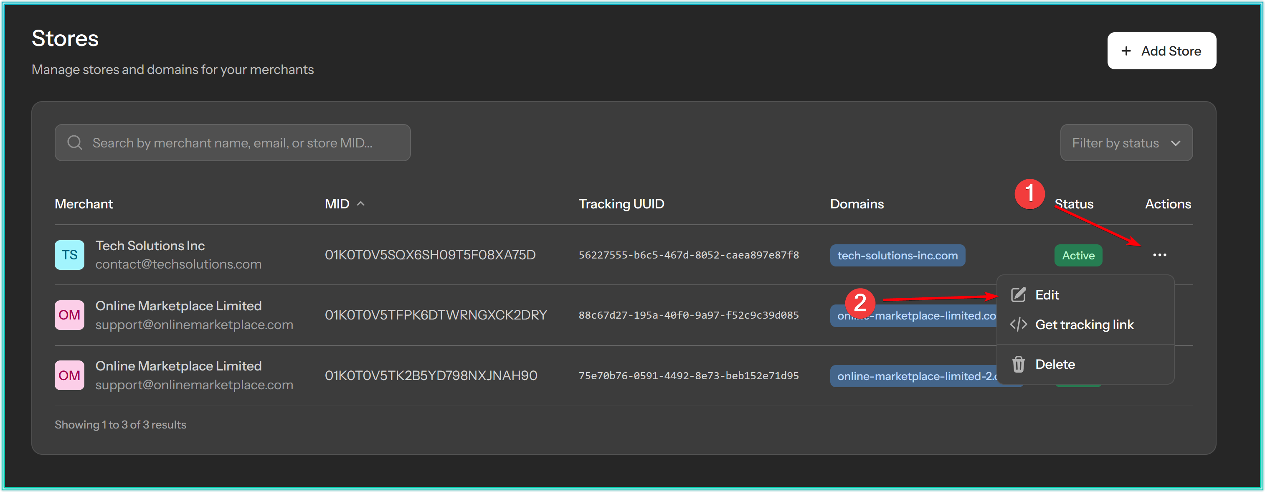Viewport: 1265px width, 492px height.
Task: Click the trash can Delete icon
Action: [x=1018, y=364]
